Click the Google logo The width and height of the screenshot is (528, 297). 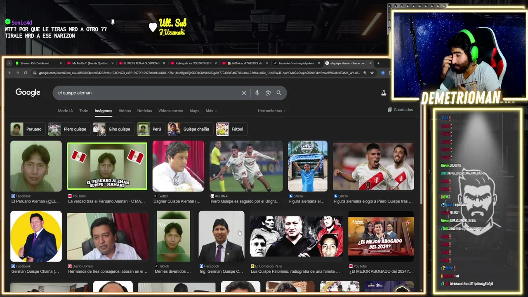(x=28, y=92)
